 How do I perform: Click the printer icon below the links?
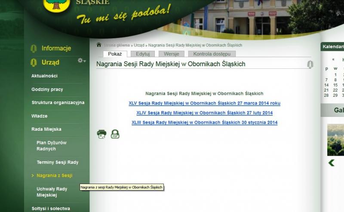point(101,134)
